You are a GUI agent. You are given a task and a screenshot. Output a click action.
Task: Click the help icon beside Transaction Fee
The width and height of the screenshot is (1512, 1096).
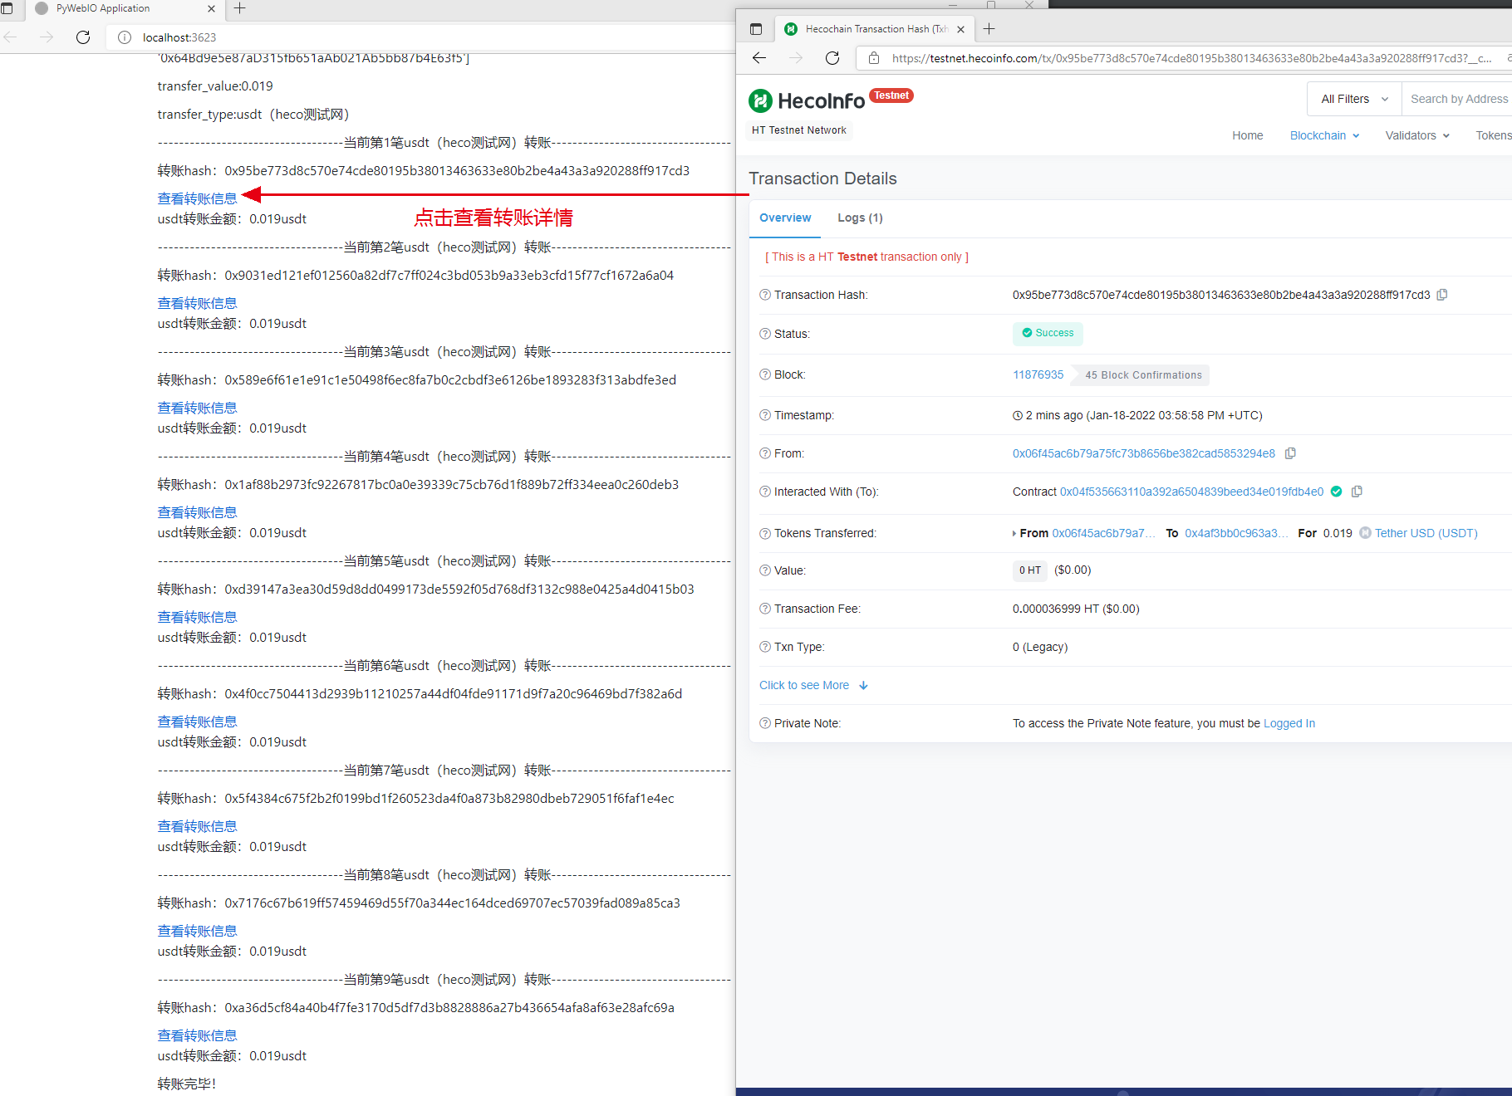pyautogui.click(x=764, y=609)
